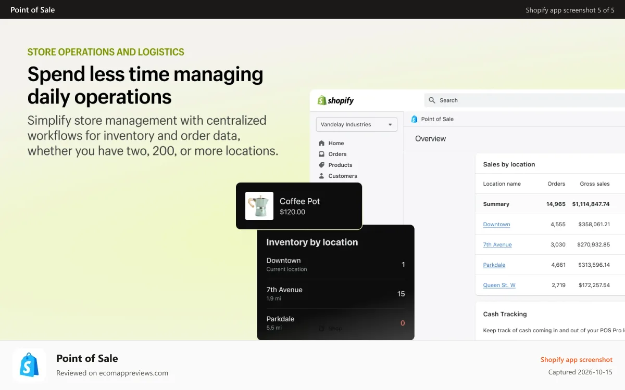The width and height of the screenshot is (625, 390).
Task: Click the 15 stock count for 7th Avenue
Action: [x=401, y=294]
